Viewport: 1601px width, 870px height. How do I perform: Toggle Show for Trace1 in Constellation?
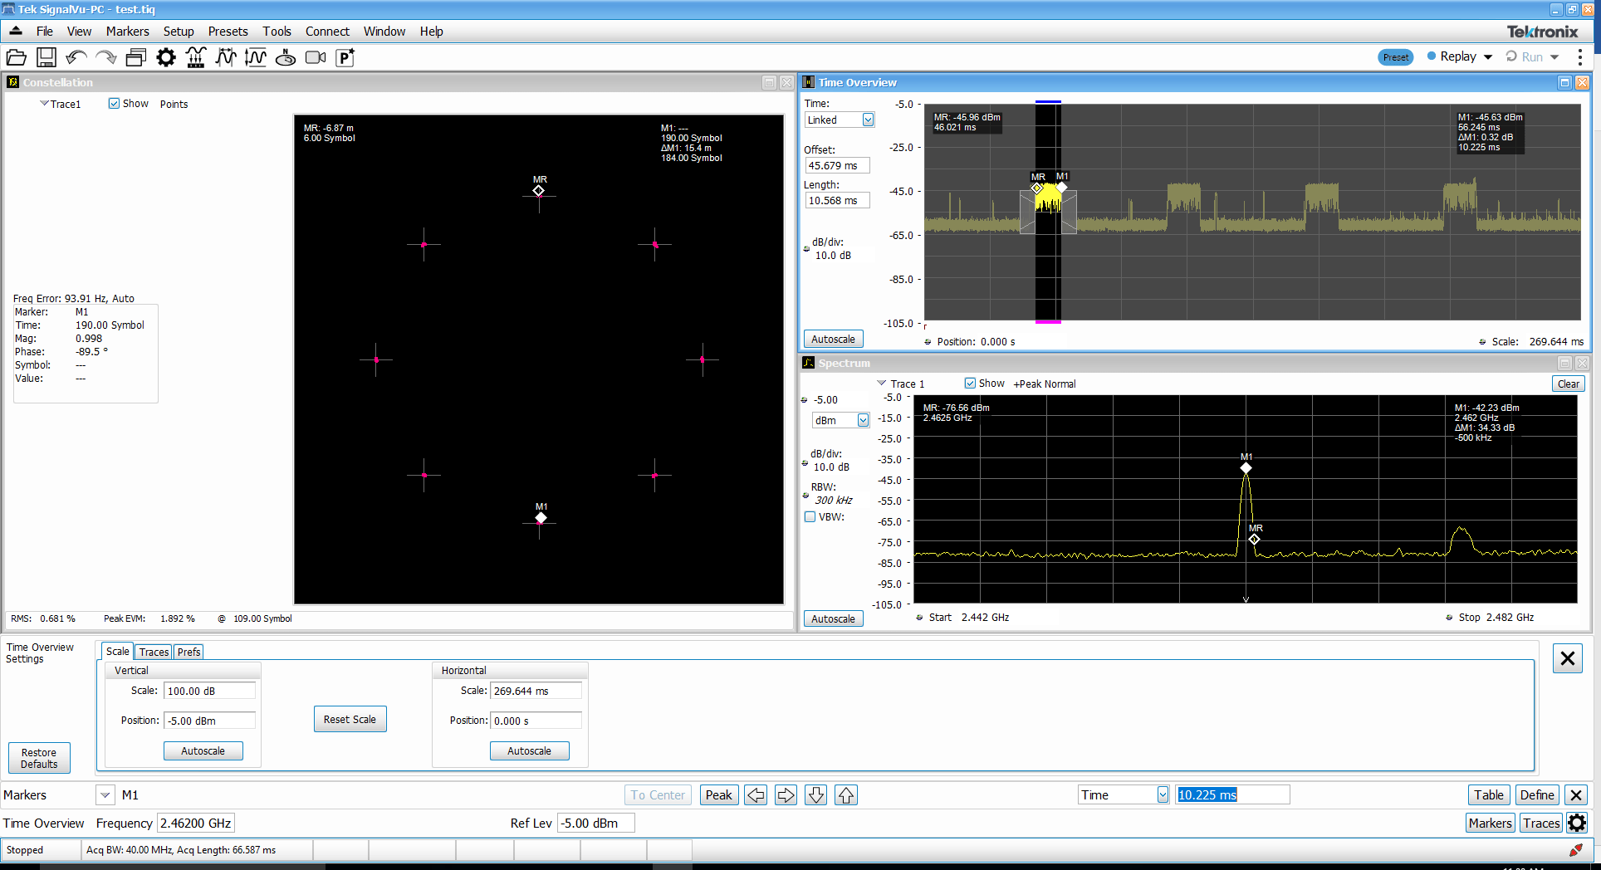tap(115, 103)
